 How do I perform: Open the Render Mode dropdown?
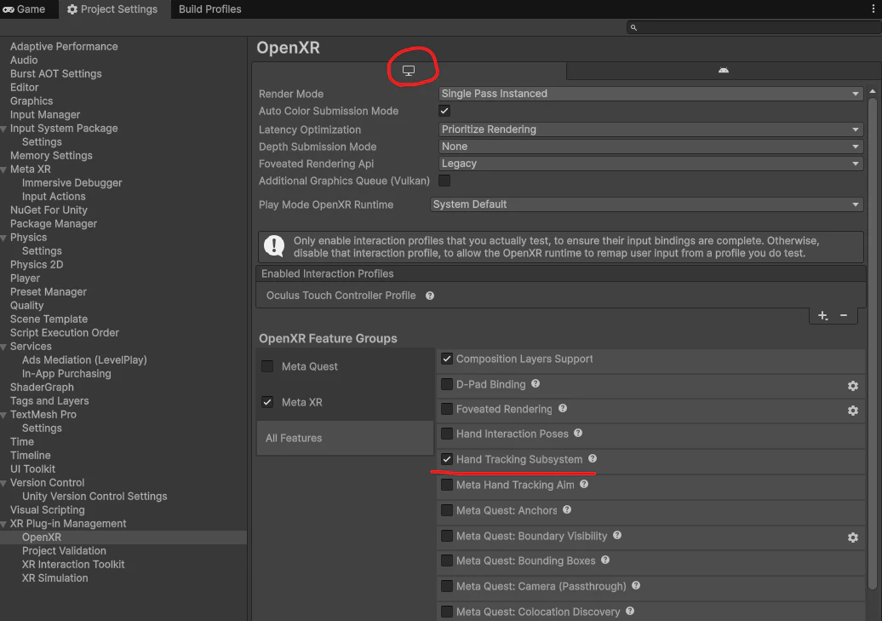click(x=650, y=94)
